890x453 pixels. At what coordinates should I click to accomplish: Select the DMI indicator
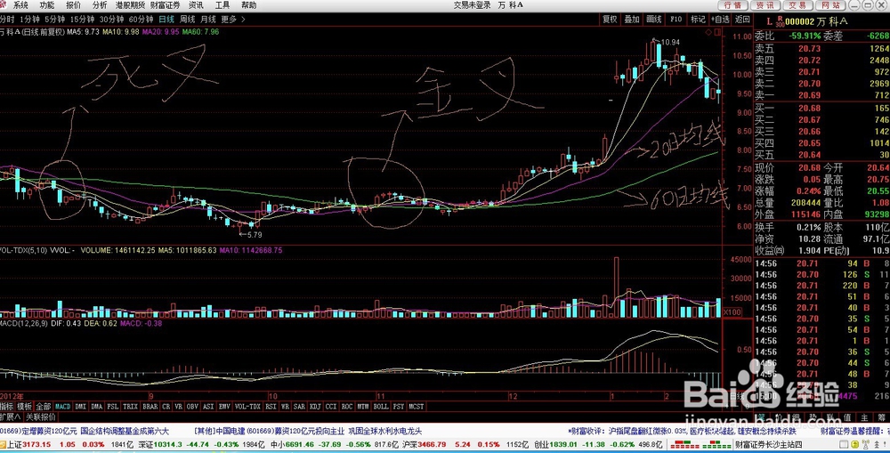pos(81,407)
